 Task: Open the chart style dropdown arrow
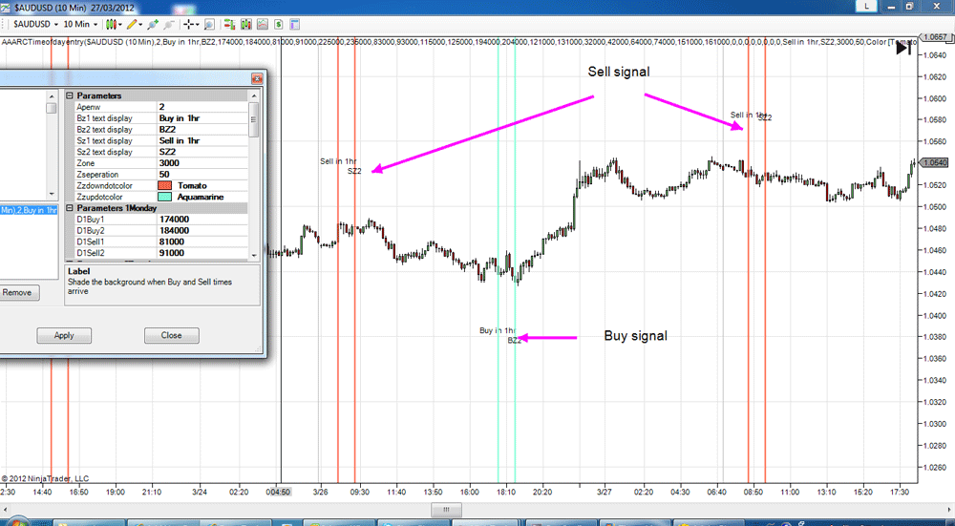point(120,25)
